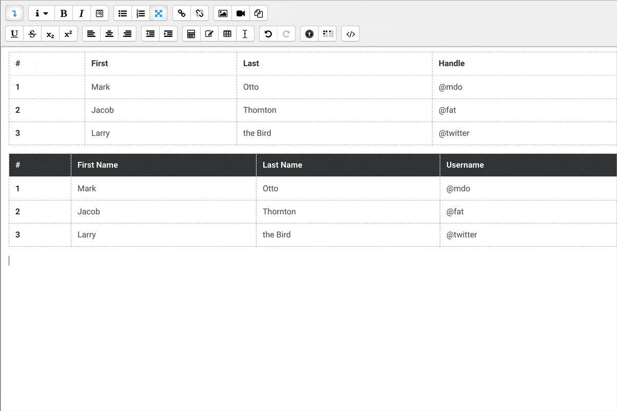Center align the text
Screen dimensions: 617x411
109,34
